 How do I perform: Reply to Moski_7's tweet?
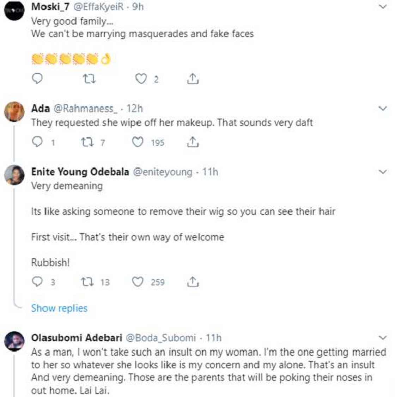coord(37,79)
